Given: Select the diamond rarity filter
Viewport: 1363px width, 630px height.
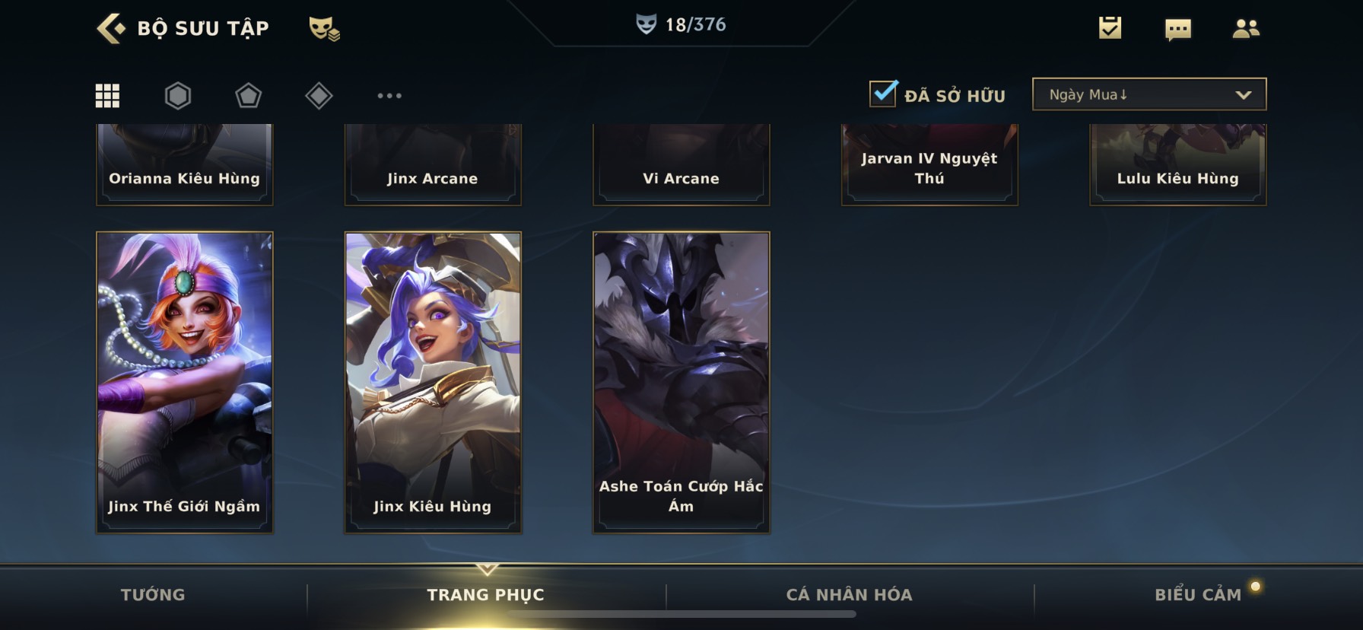Looking at the screenshot, I should click(319, 96).
